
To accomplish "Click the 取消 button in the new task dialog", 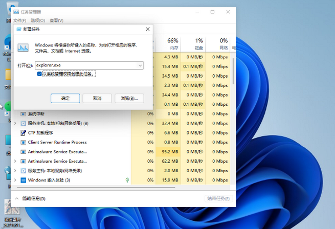I will tap(97, 98).
